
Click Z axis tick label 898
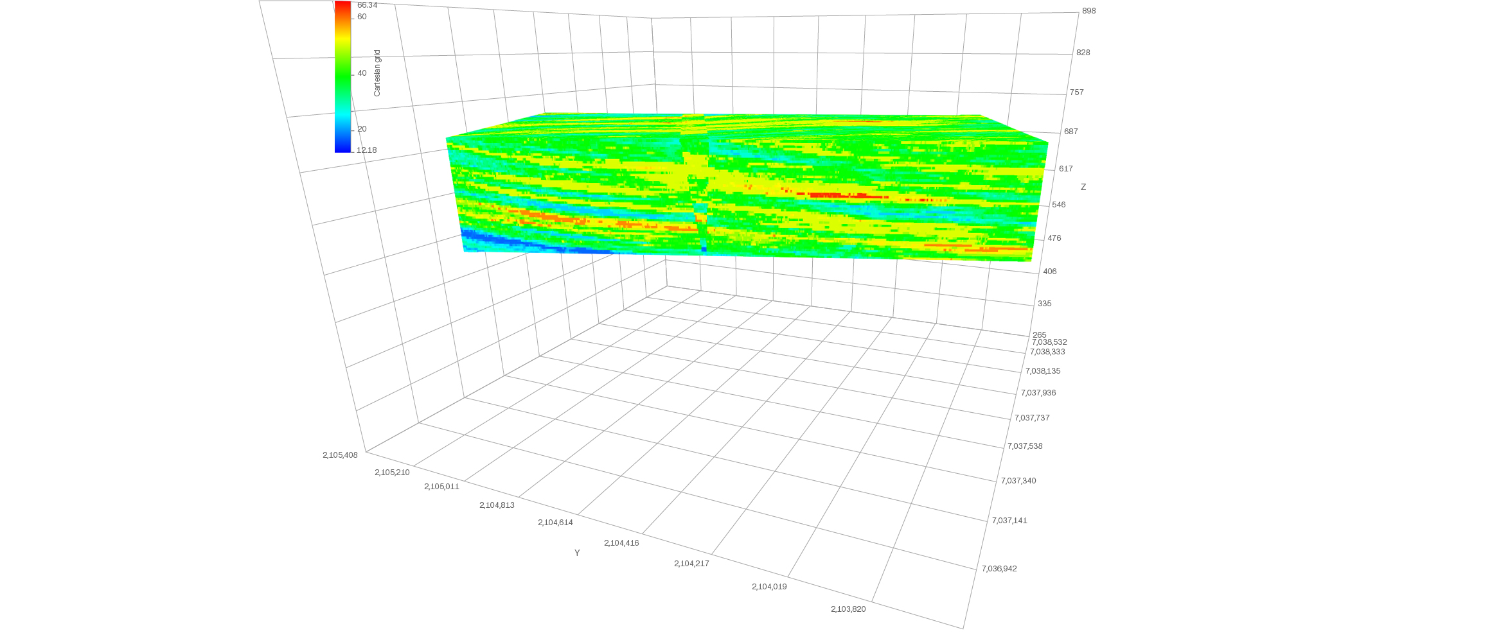tap(1089, 11)
